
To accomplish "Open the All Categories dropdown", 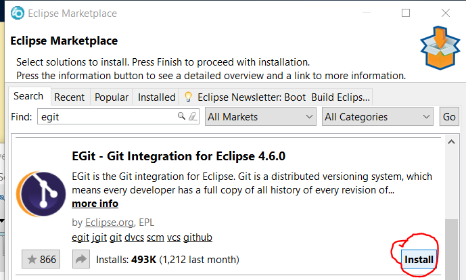I will point(377,116).
